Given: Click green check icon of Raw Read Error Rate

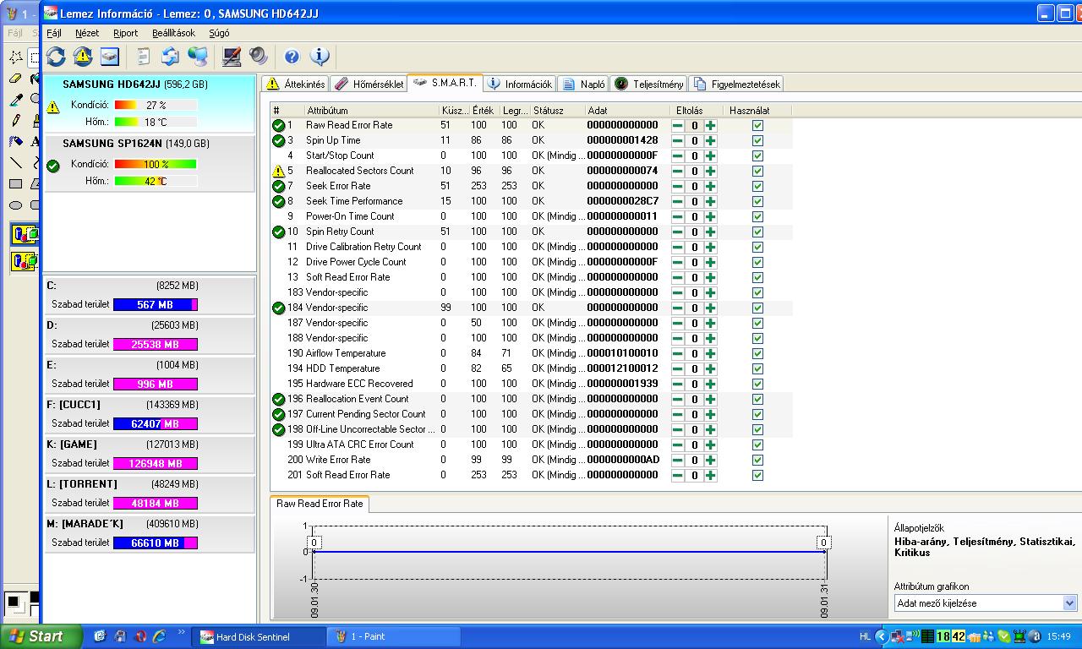Looking at the screenshot, I should [x=278, y=125].
